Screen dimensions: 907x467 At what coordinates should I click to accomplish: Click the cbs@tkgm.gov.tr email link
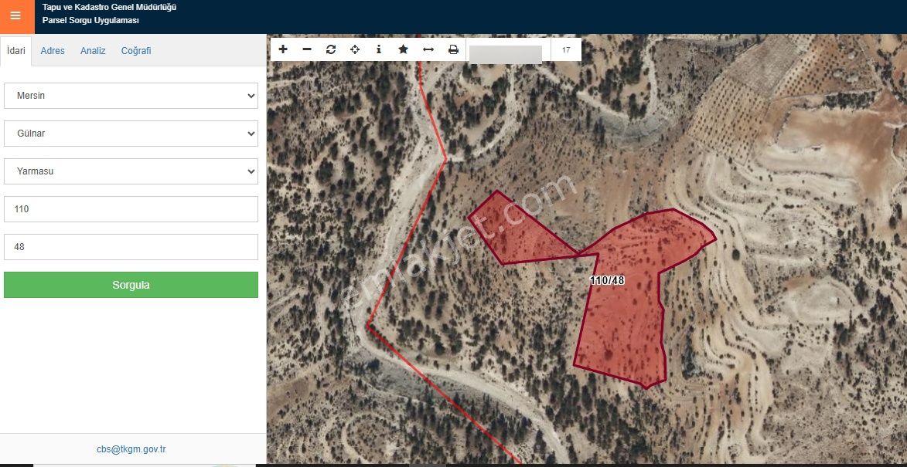tap(131, 449)
